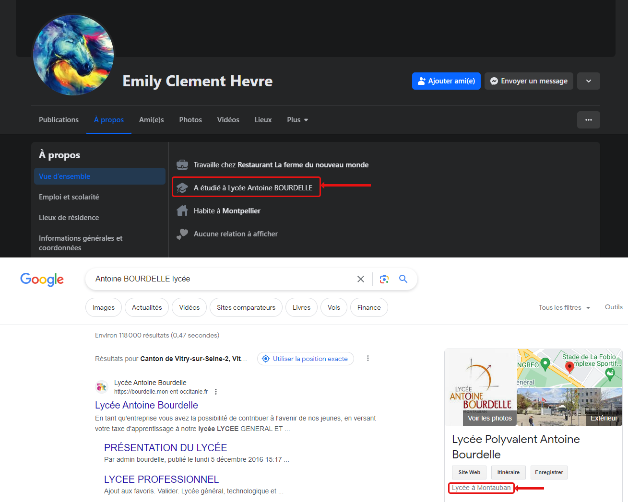Viewport: 628px width, 502px height.
Task: Select the Livres filter chip
Action: click(301, 307)
